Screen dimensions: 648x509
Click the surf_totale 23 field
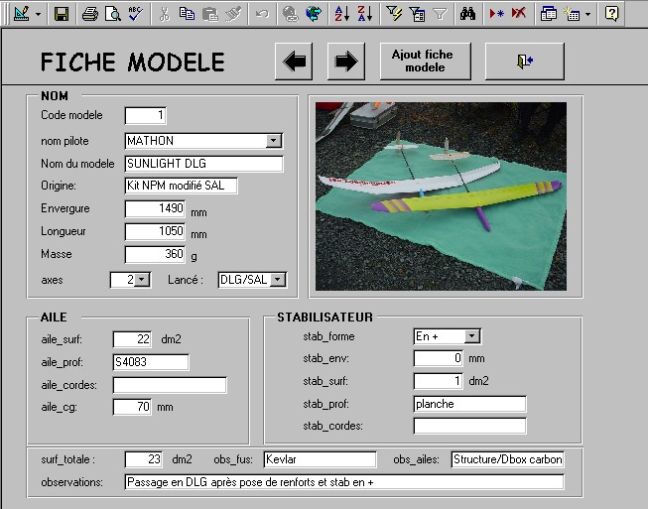pyautogui.click(x=144, y=459)
